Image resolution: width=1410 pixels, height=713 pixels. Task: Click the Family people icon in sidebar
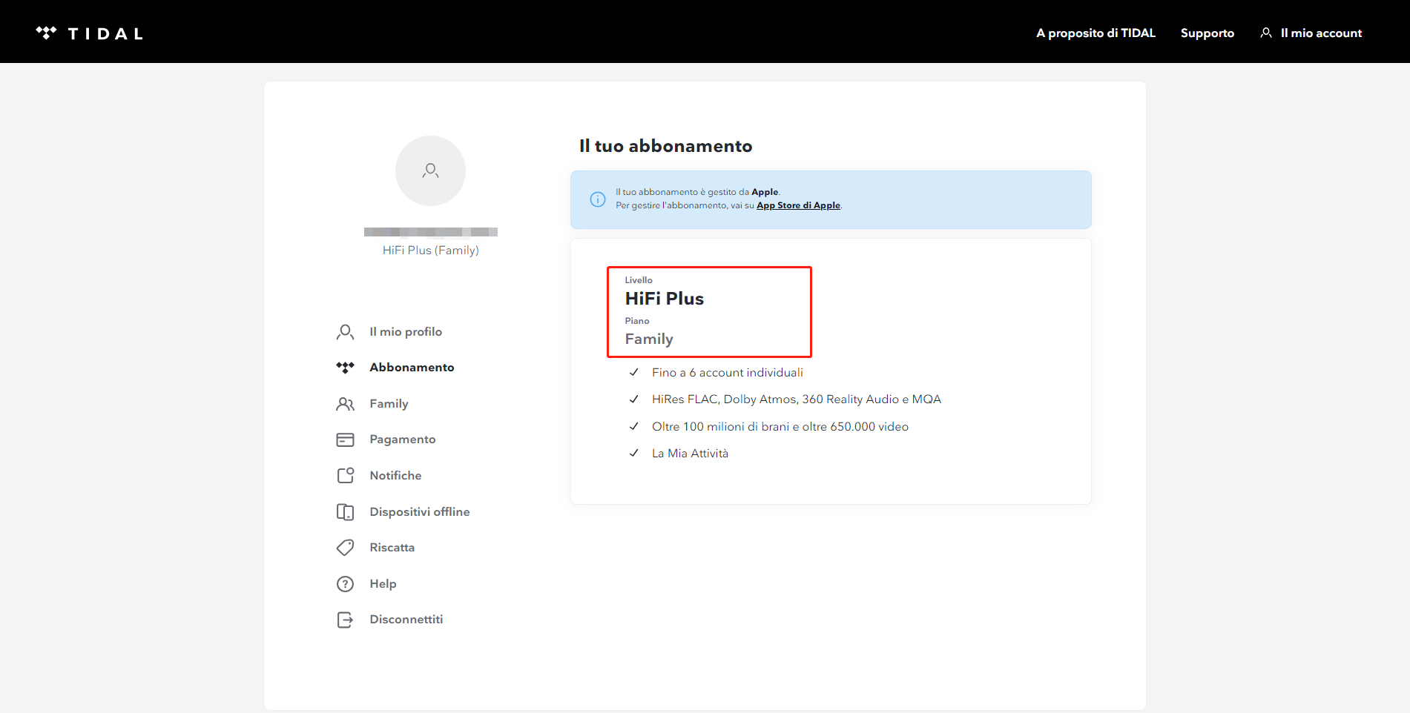345,404
